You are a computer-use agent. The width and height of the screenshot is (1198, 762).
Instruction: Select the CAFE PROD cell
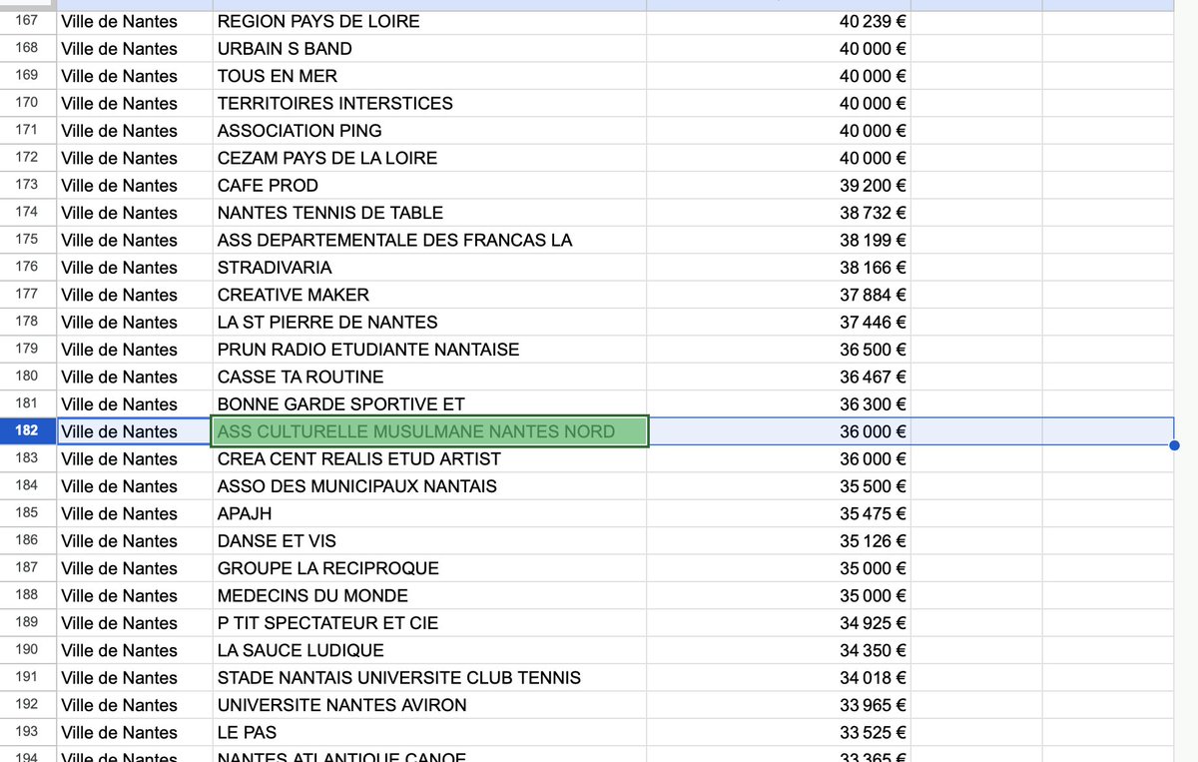coord(429,186)
